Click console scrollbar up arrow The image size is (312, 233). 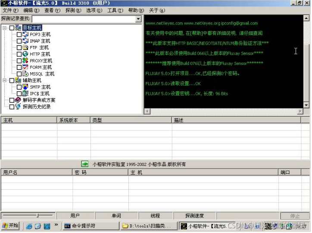306,18
